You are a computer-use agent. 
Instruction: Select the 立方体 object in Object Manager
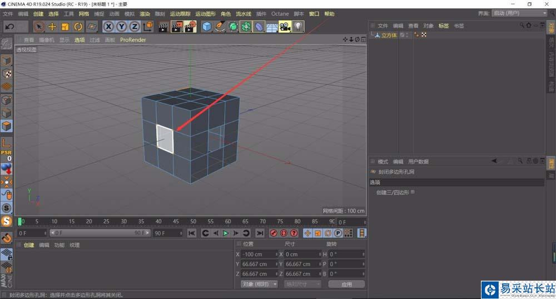click(x=389, y=35)
